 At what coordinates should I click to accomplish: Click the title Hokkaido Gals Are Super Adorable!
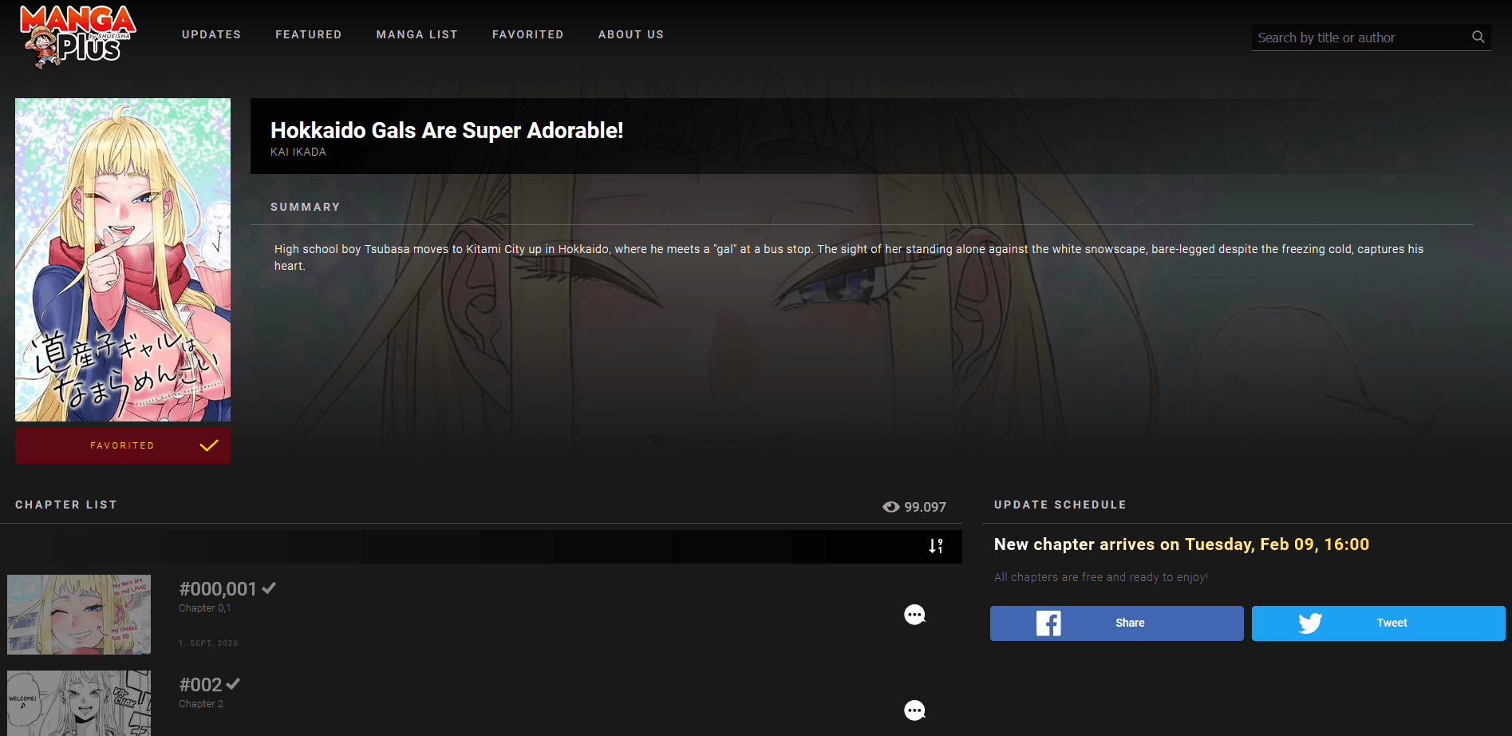click(447, 130)
